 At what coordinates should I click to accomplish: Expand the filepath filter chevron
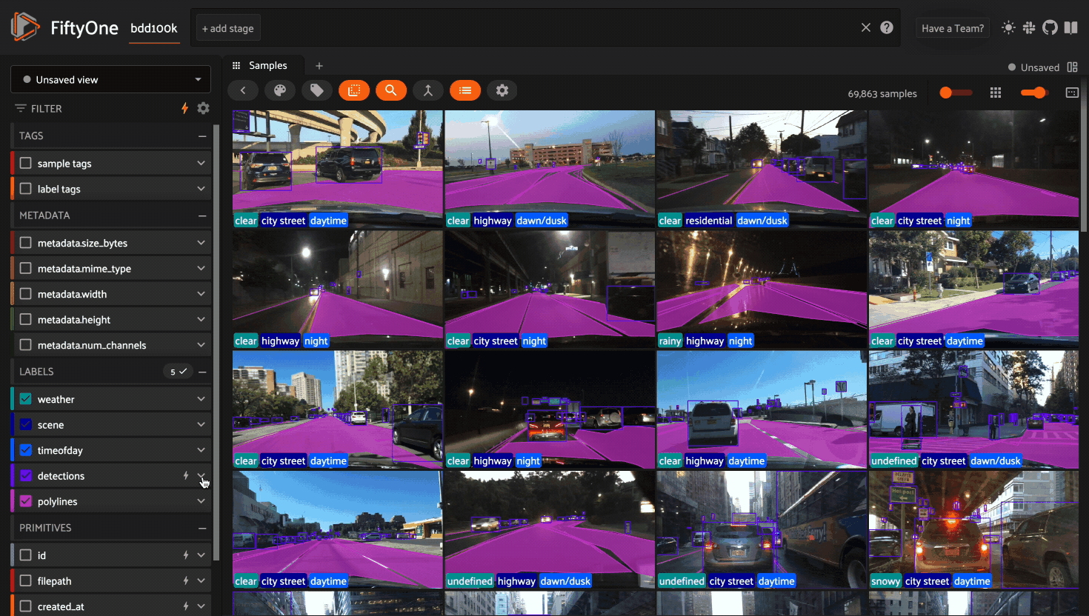coord(201,581)
